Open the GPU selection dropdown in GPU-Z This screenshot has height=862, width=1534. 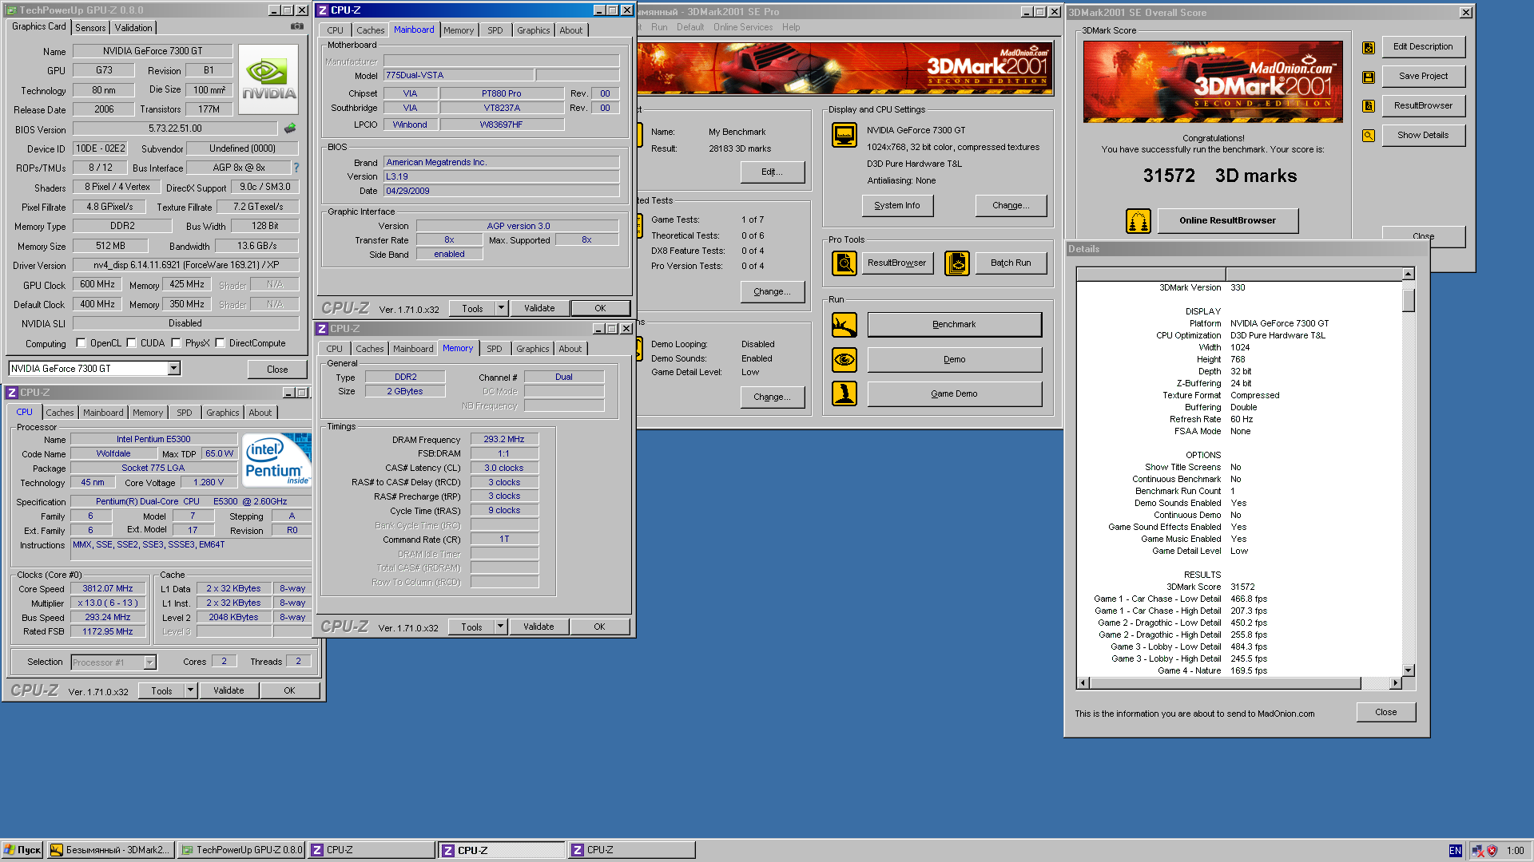coord(173,368)
